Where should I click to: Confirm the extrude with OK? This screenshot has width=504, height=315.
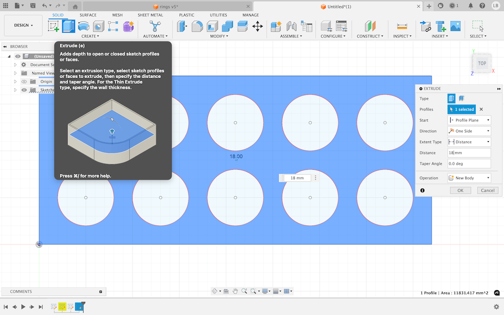coord(460,191)
